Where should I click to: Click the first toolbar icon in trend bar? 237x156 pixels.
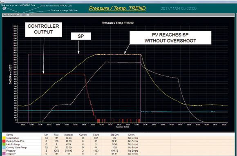pos(4,15)
